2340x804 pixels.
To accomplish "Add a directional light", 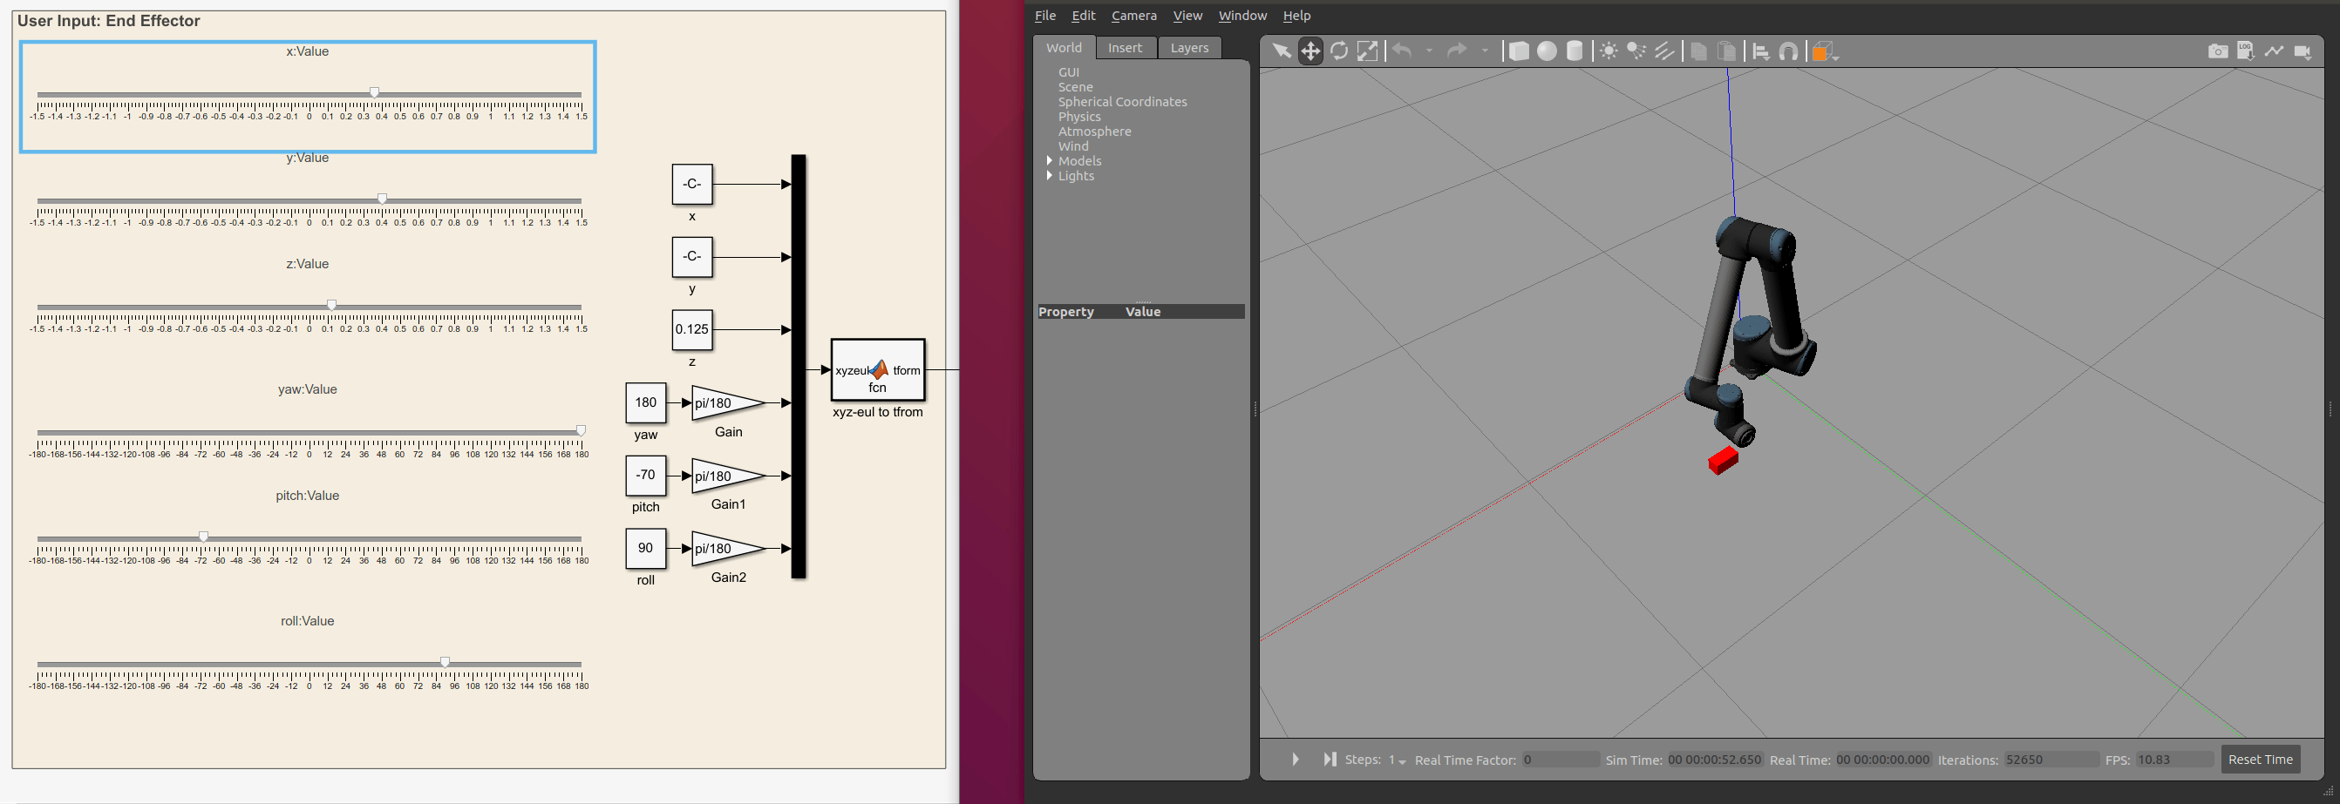I will (1664, 51).
